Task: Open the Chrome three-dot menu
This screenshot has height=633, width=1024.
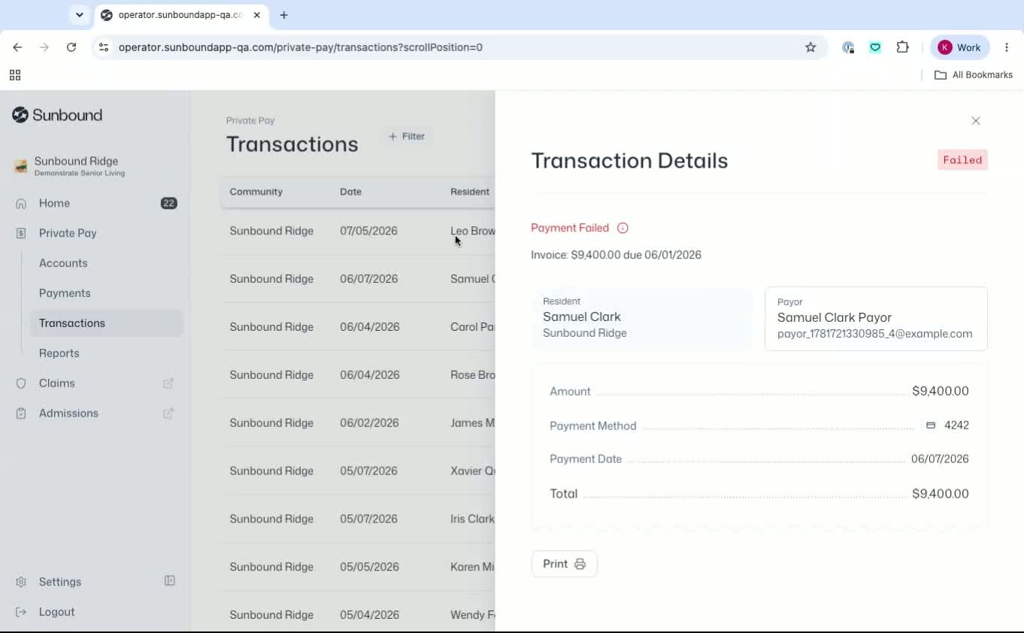Action: point(1007,47)
